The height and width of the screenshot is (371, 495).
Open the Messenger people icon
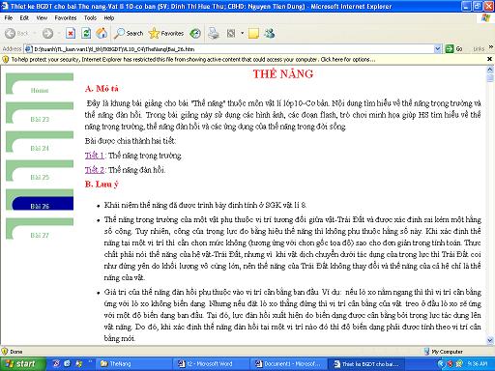coord(270,33)
